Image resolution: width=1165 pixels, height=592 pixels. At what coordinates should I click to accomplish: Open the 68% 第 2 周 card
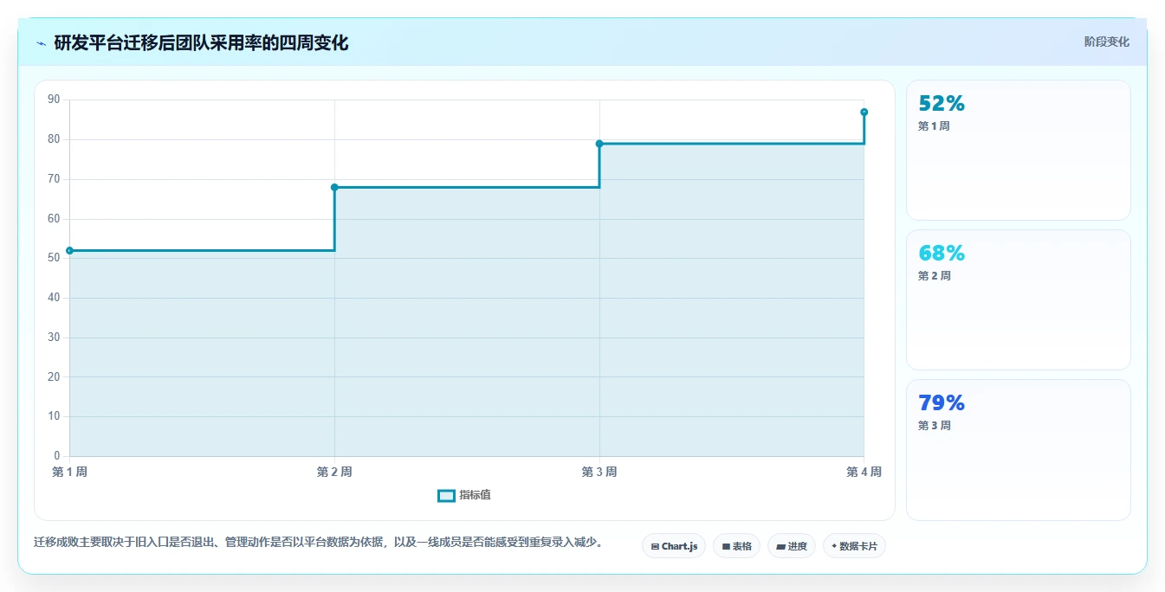click(x=1018, y=299)
